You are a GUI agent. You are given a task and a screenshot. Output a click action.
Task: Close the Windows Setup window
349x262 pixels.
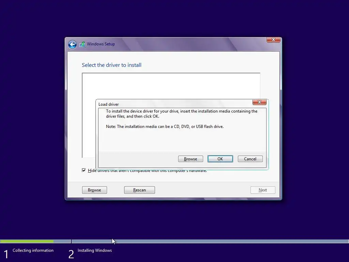coord(273,40)
